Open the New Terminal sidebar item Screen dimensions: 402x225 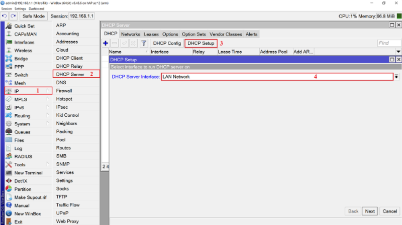pos(28,173)
